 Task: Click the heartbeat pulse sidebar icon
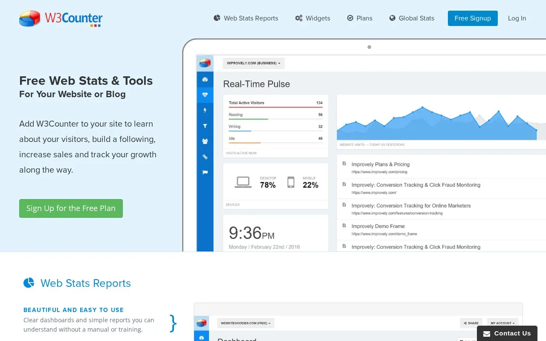(205, 95)
